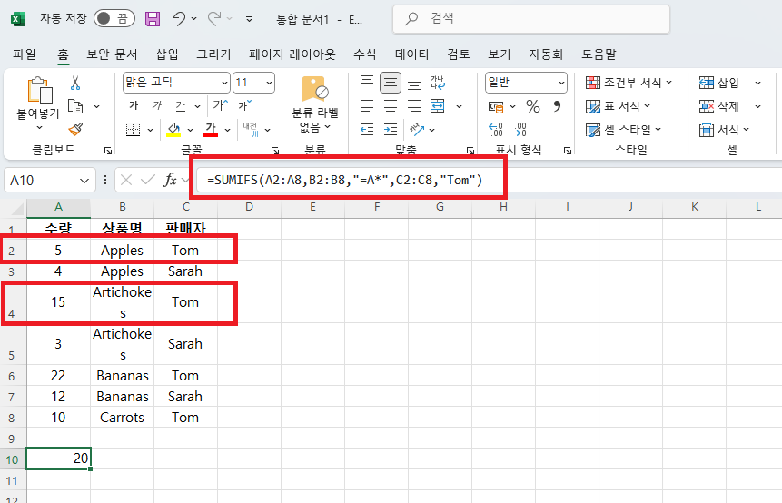Open the 데이터 tab

[x=412, y=54]
